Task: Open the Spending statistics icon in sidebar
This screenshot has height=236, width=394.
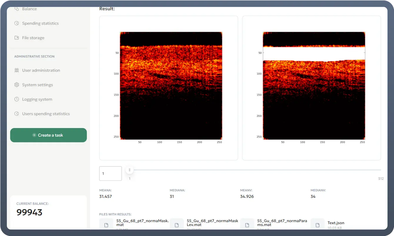Action: click(17, 23)
